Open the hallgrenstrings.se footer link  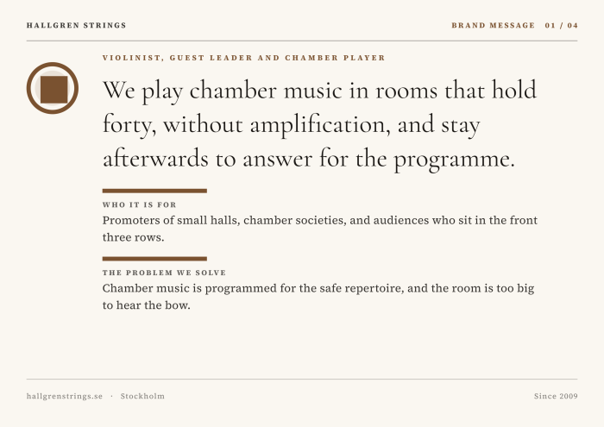(65, 396)
